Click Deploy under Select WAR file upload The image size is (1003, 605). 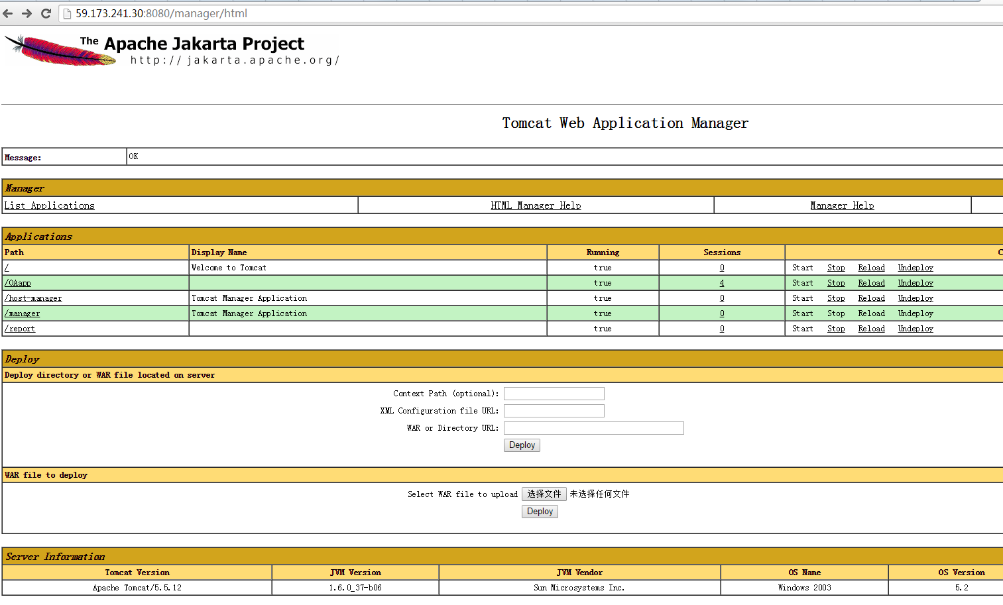[x=540, y=512]
